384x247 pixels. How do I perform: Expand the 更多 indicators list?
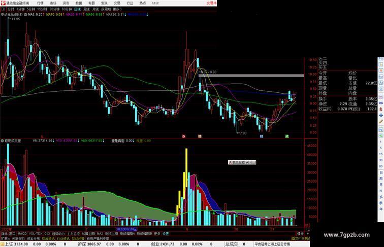point(157,234)
